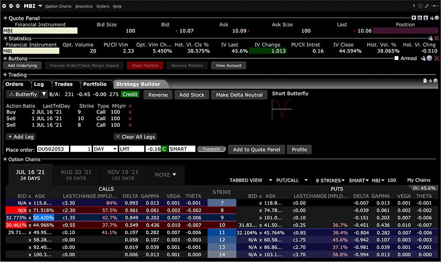Screen dimensions: 441x262
Task: Open Trading panel wrench icon
Action: click(430, 81)
